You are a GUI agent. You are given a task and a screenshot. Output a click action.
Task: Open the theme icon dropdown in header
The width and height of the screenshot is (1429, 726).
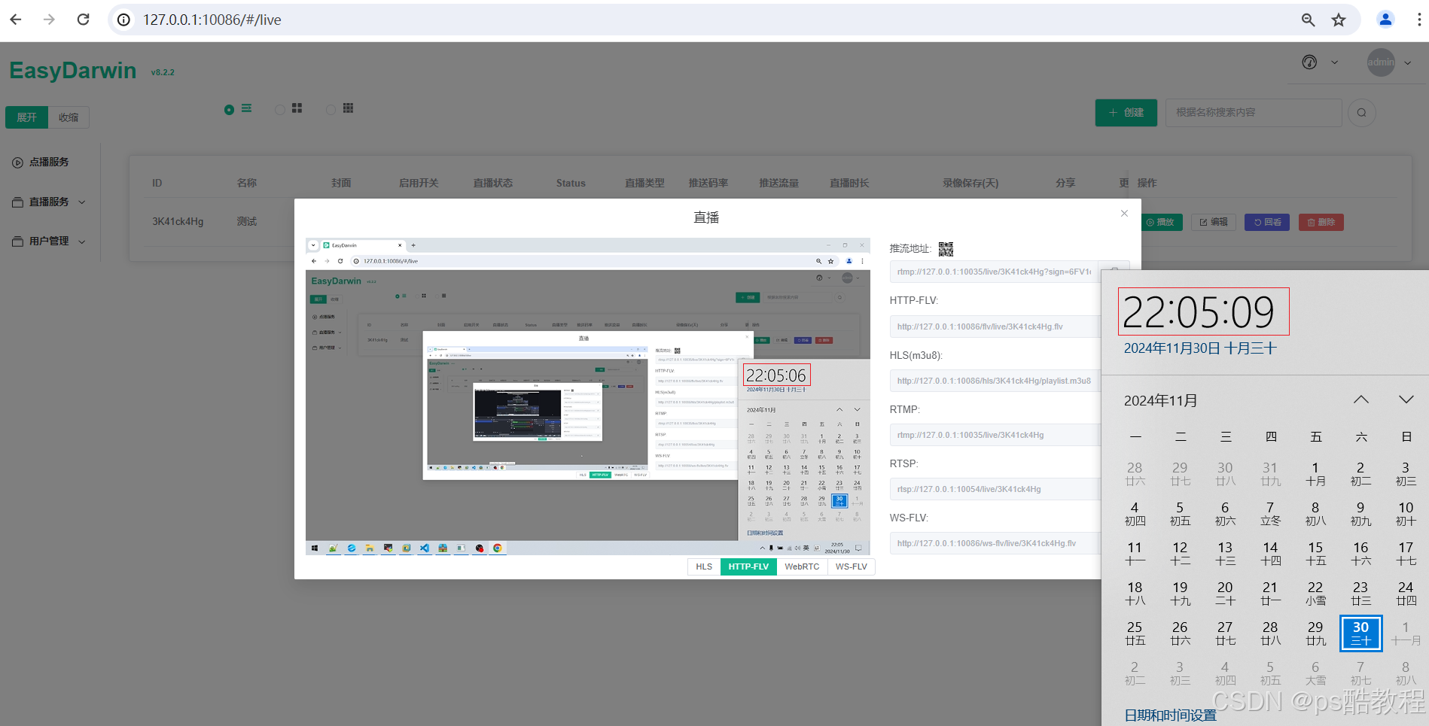tap(1319, 62)
